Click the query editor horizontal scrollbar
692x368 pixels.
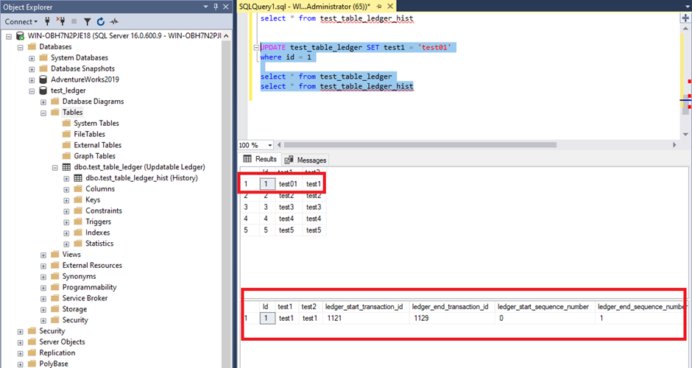coord(420,145)
